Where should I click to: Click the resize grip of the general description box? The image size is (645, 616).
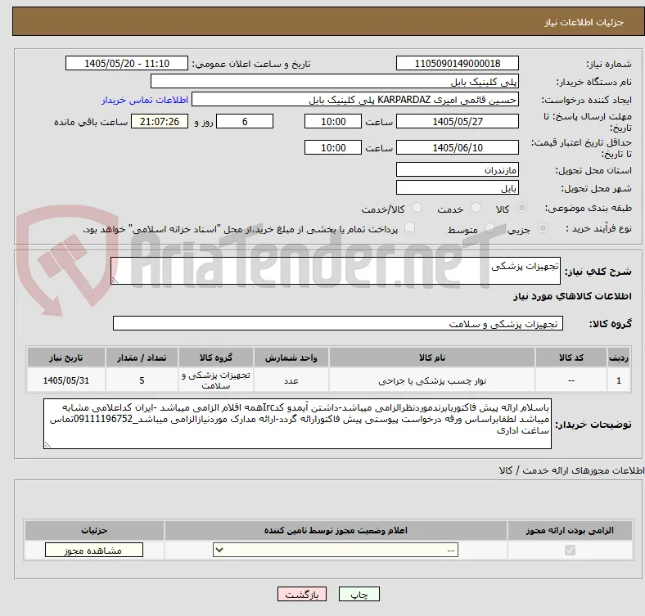(x=115, y=281)
